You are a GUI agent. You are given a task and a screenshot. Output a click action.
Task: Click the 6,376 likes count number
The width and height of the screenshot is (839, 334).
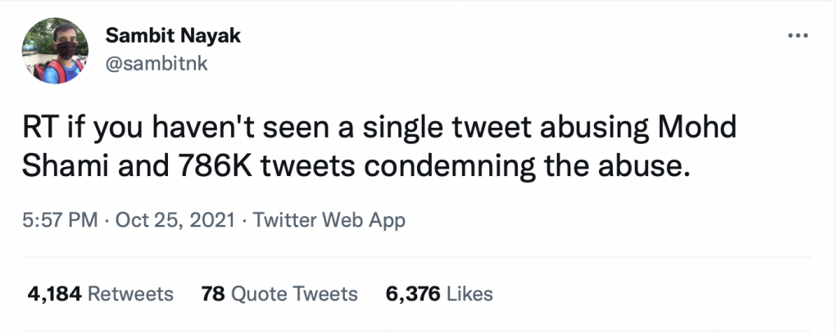click(x=414, y=293)
